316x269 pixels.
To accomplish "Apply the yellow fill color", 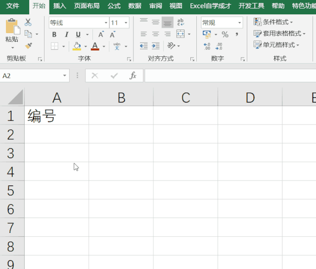I will pos(77,46).
